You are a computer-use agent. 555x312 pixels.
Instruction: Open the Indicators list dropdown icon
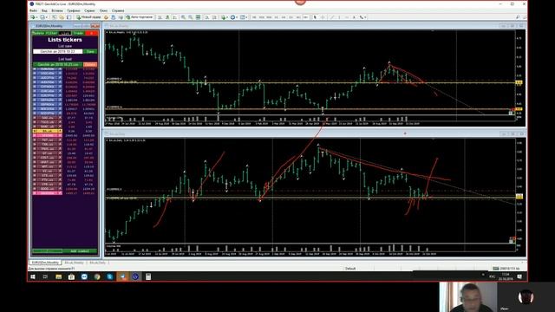[225, 17]
